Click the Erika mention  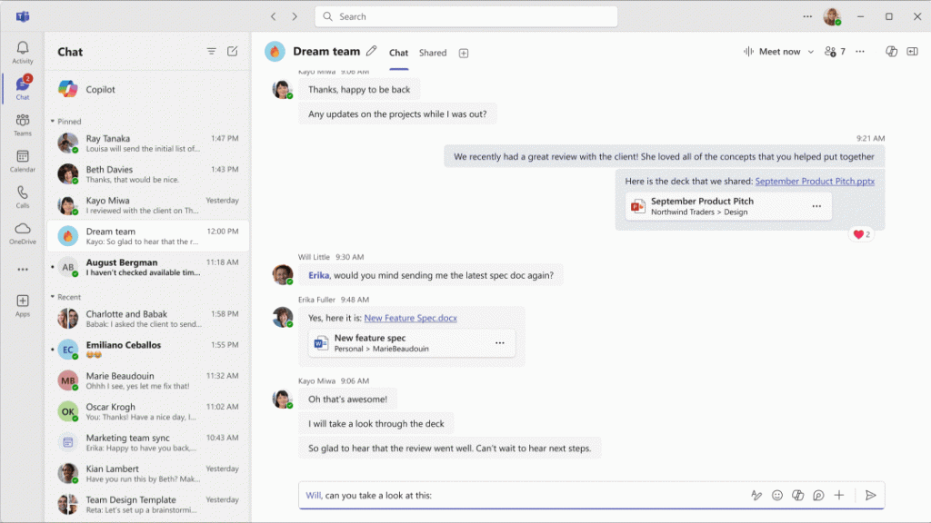(319, 275)
